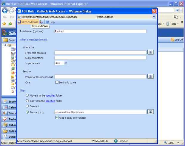185x146 pixels.
Task: Click the yellow Favorites star icon
Action: pos(4,24)
